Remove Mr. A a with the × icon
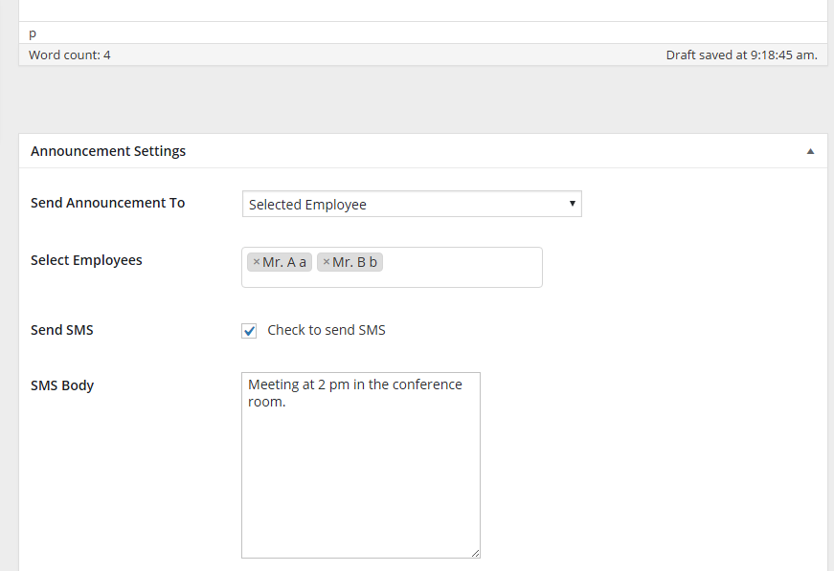Viewport: 834px width, 571px height. [x=257, y=262]
